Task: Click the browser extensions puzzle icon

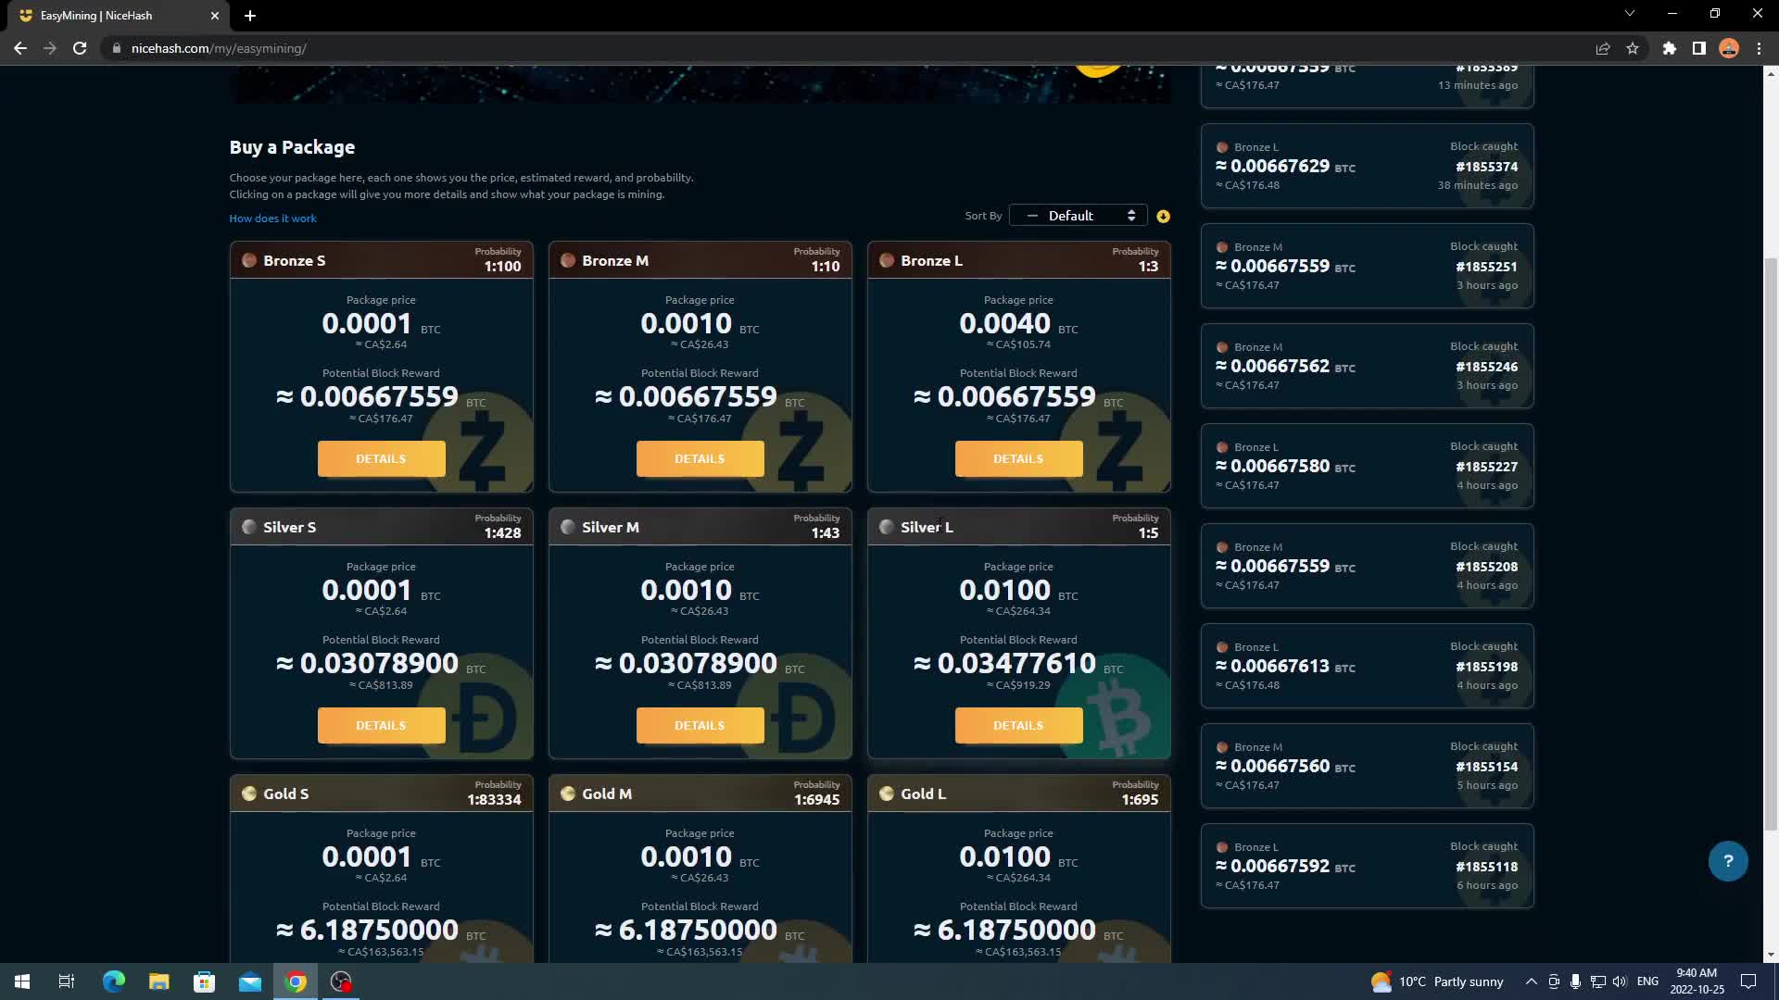Action: (1670, 48)
